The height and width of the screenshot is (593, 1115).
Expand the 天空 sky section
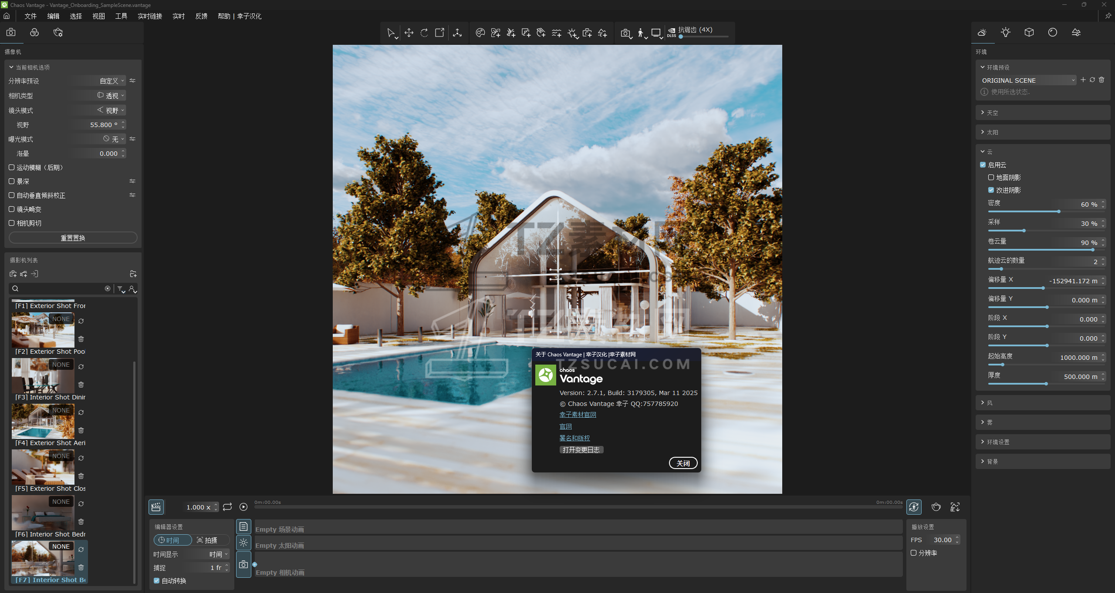[992, 113]
